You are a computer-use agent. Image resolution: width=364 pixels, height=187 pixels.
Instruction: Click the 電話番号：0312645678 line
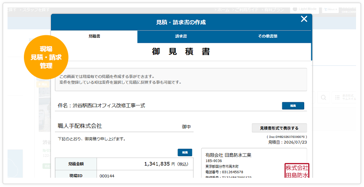(224, 172)
